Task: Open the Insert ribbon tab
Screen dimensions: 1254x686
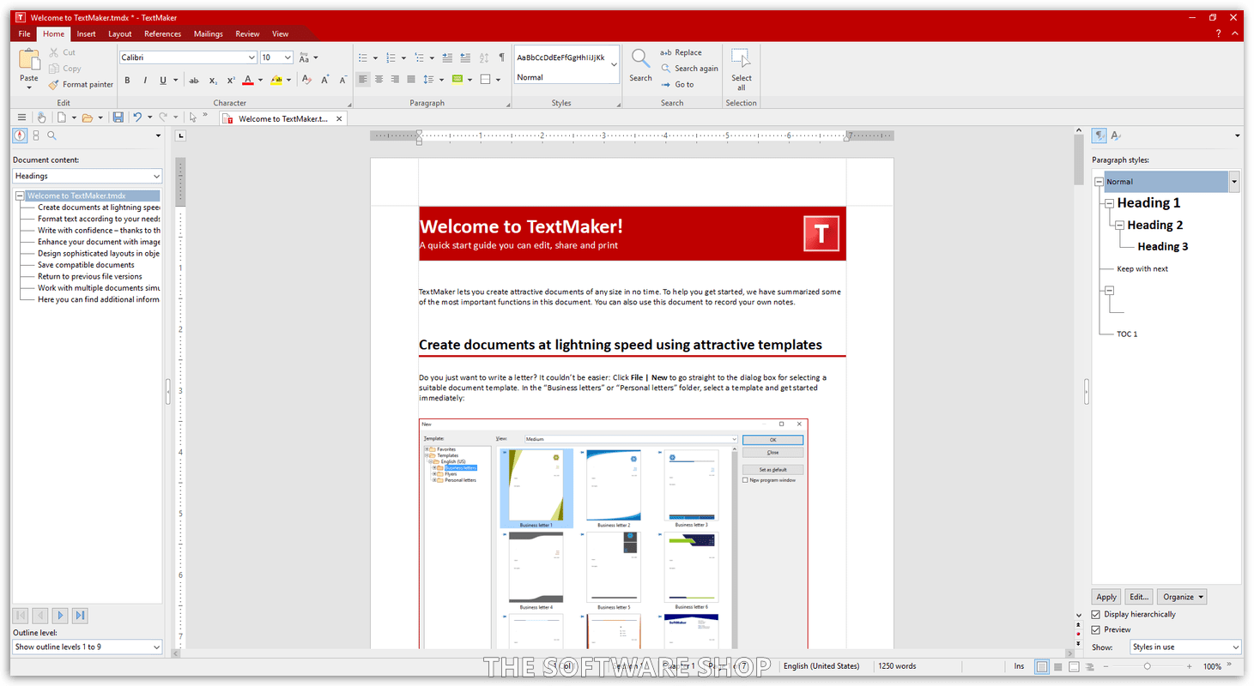Action: point(86,34)
